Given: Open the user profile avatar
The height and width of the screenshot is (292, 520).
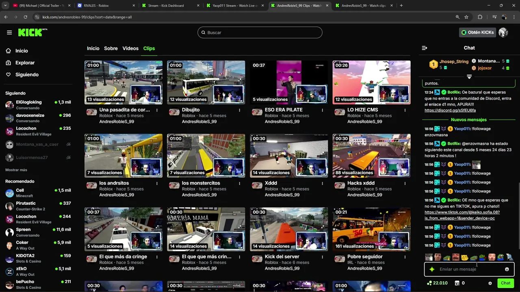Looking at the screenshot, I should 503,32.
